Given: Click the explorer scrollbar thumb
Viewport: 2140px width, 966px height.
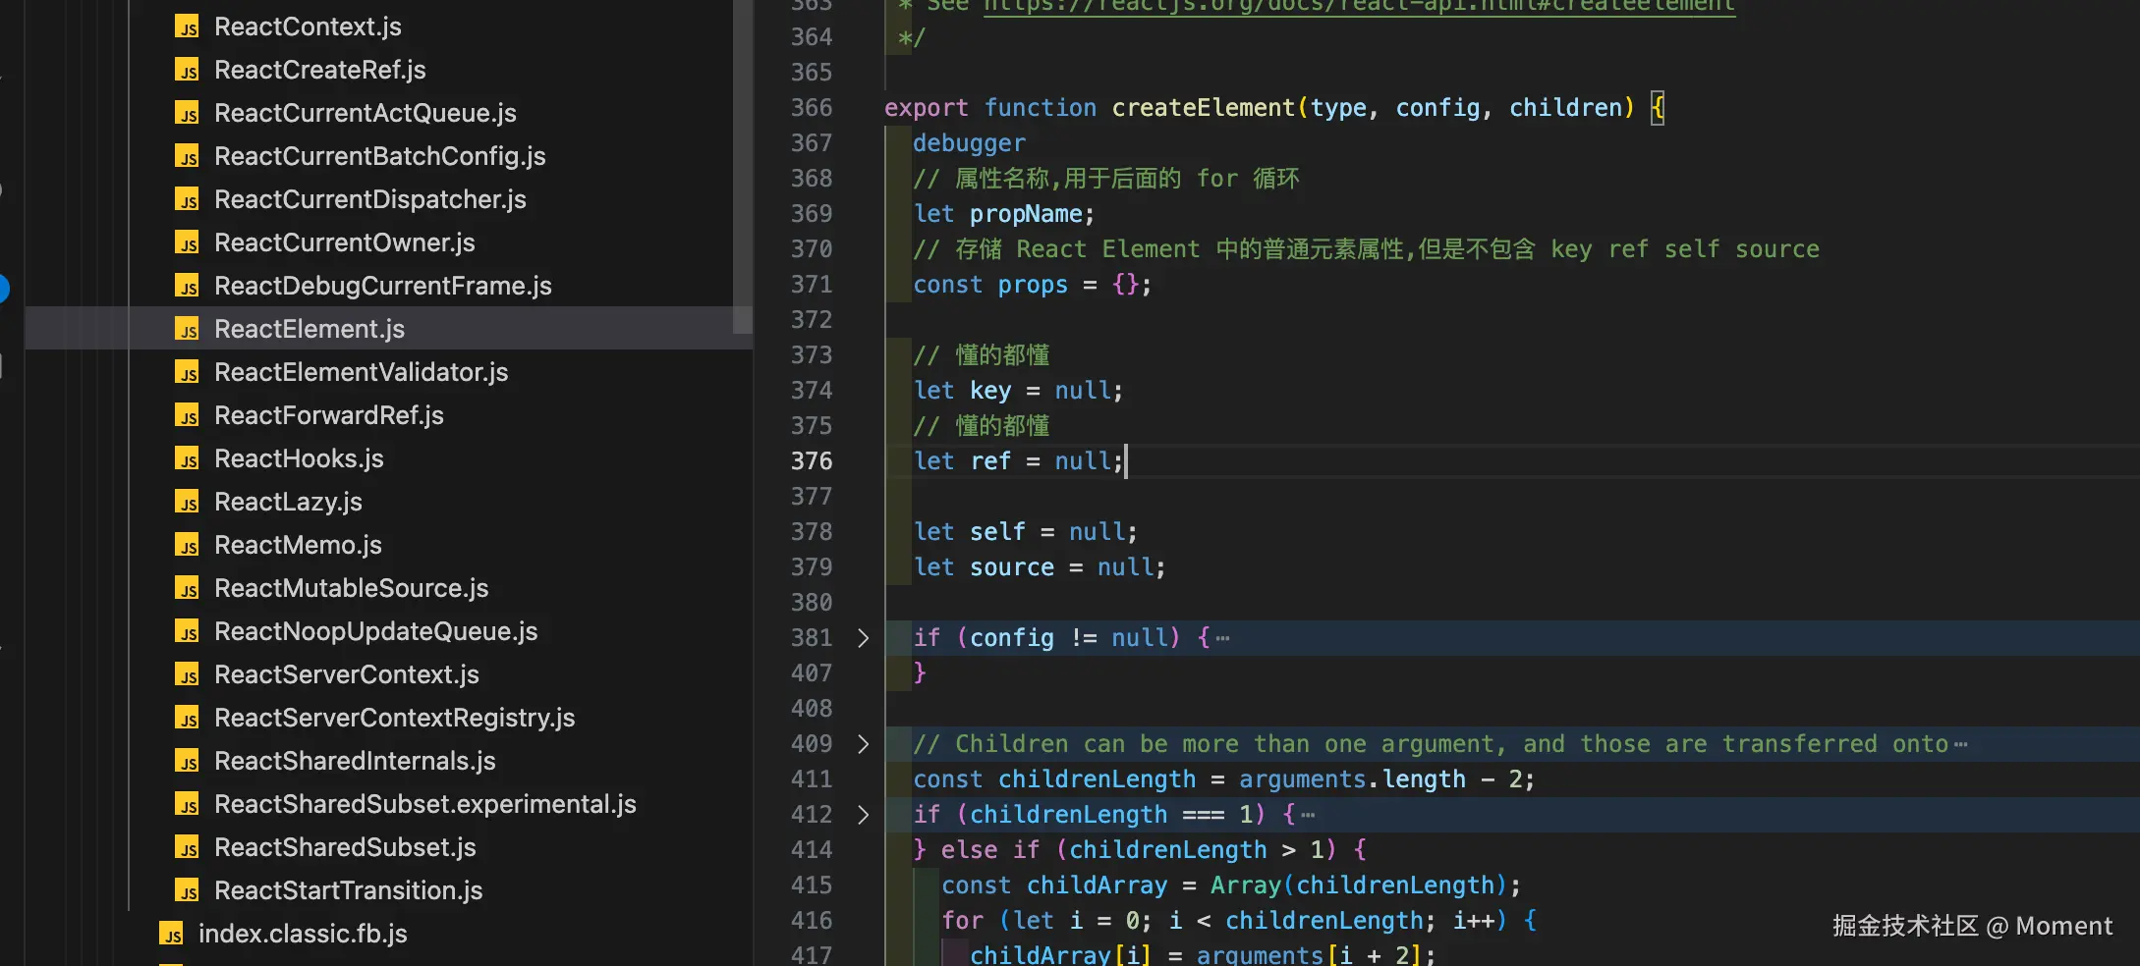Looking at the screenshot, I should coord(743,167).
